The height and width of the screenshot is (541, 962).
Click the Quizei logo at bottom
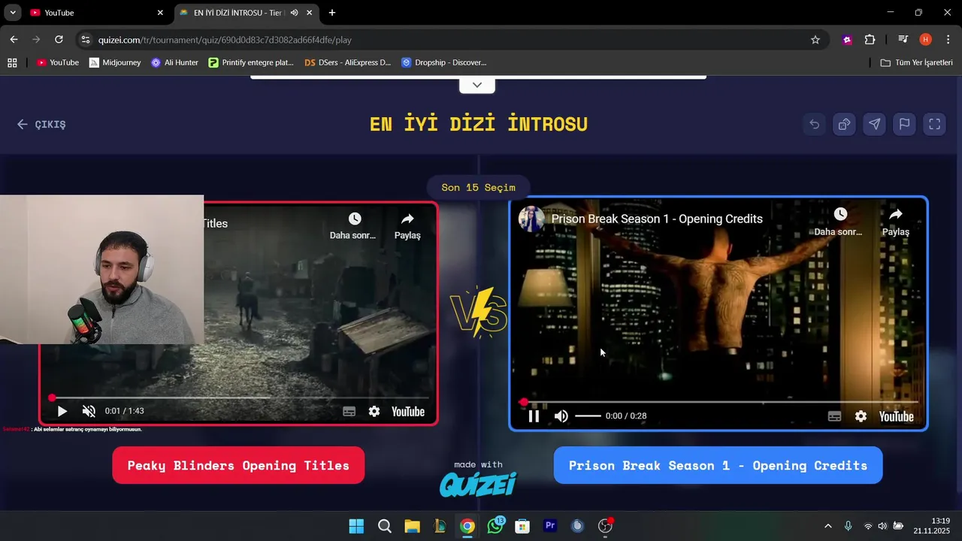coord(478,484)
